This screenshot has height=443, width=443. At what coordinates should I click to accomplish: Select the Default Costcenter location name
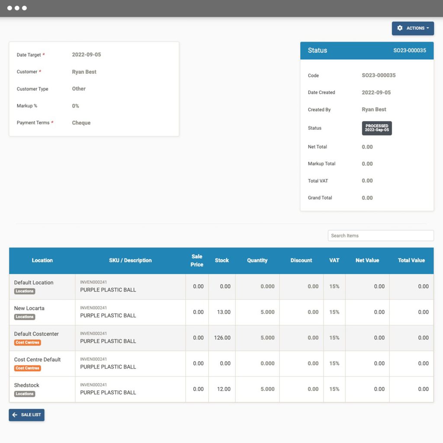[x=36, y=334]
